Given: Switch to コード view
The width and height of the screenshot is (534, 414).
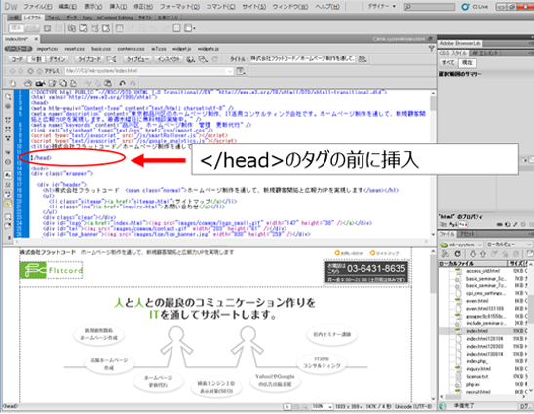Looking at the screenshot, I should 17,59.
